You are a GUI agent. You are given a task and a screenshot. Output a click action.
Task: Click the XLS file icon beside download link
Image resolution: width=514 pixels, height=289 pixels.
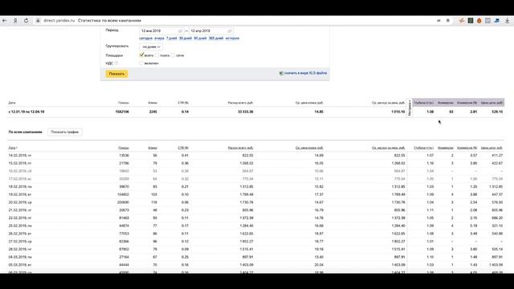[281, 73]
